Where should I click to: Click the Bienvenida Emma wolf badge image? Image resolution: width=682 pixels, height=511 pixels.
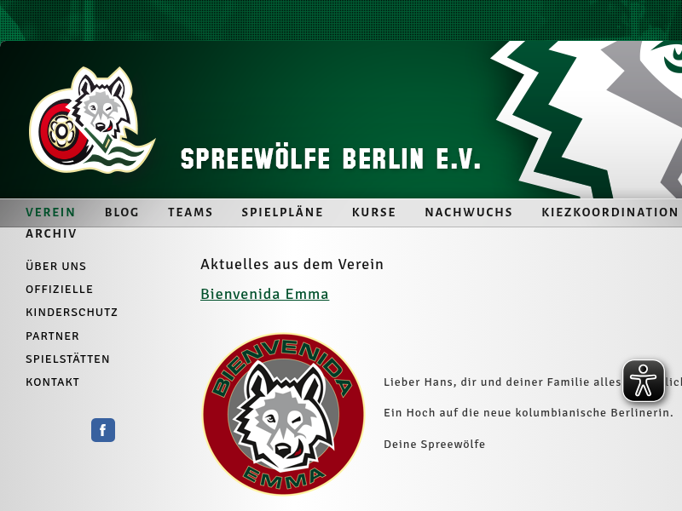point(283,414)
